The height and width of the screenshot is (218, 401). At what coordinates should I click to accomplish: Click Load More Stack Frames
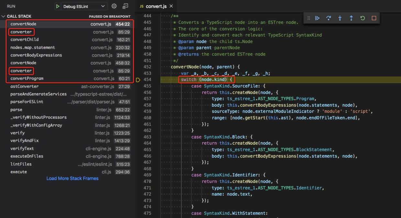point(72,178)
